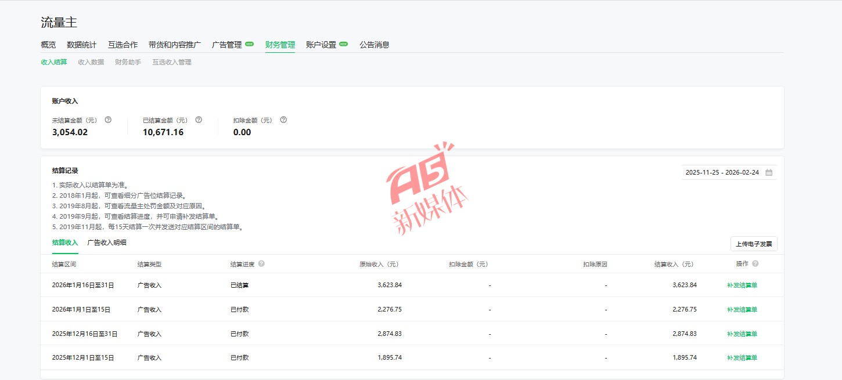Open 公告消息 tab
The image size is (842, 380).
coord(374,45)
